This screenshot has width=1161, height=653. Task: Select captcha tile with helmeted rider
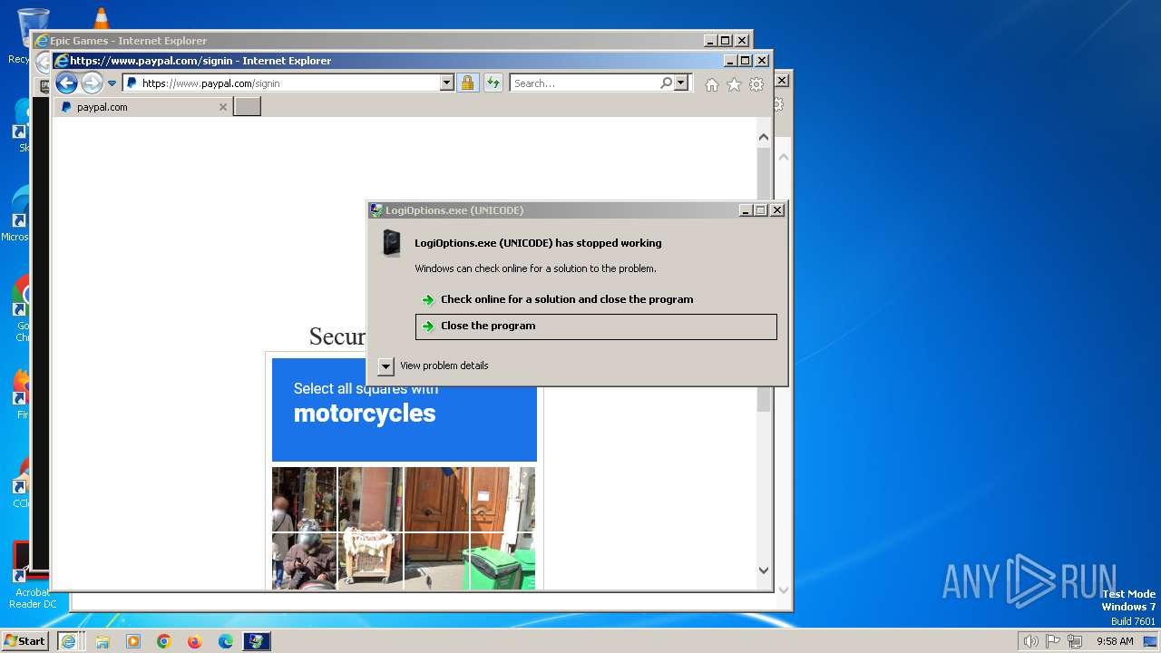point(304,560)
